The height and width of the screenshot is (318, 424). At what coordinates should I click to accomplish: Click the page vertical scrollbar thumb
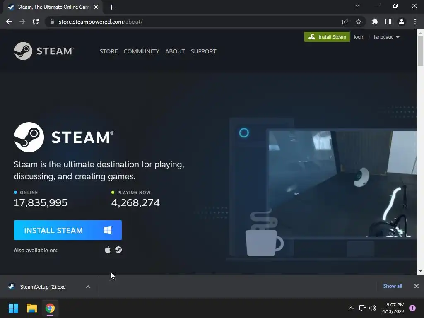pyautogui.click(x=420, y=51)
